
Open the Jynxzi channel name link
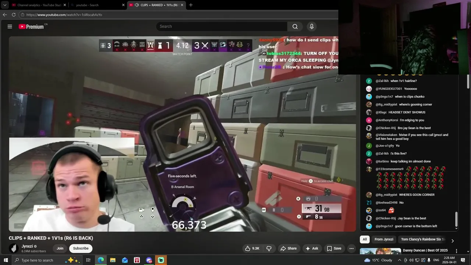click(27, 246)
